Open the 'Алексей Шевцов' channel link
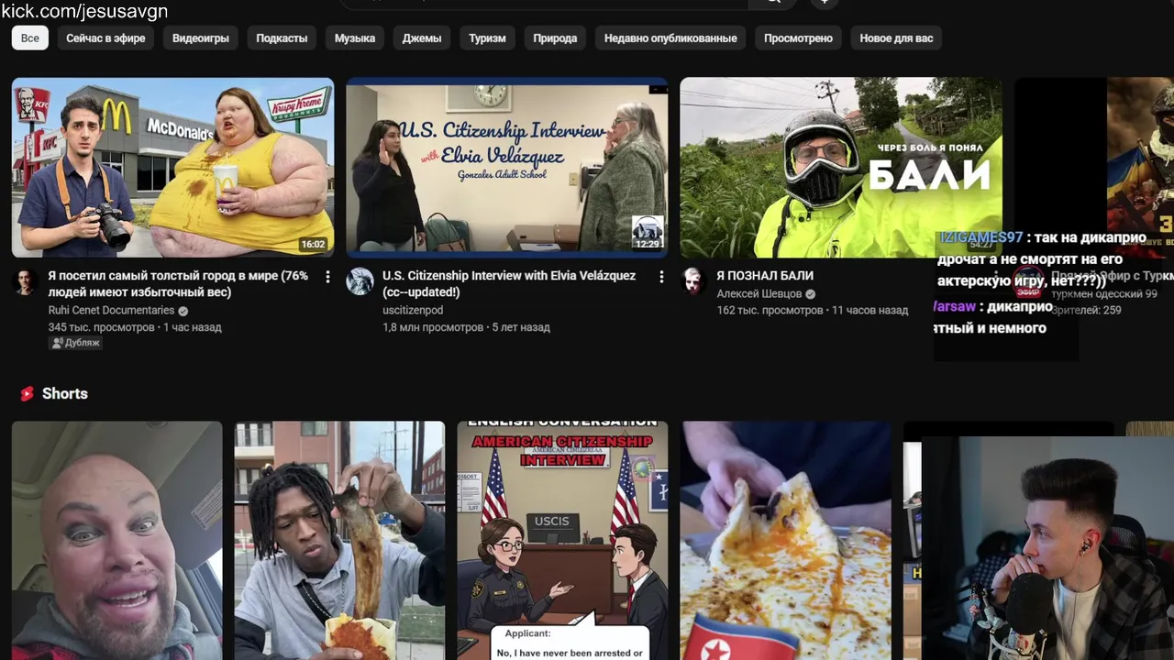This screenshot has height=660, width=1174. 759,293
